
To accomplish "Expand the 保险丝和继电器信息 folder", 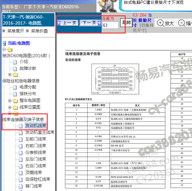I will [10, 74].
